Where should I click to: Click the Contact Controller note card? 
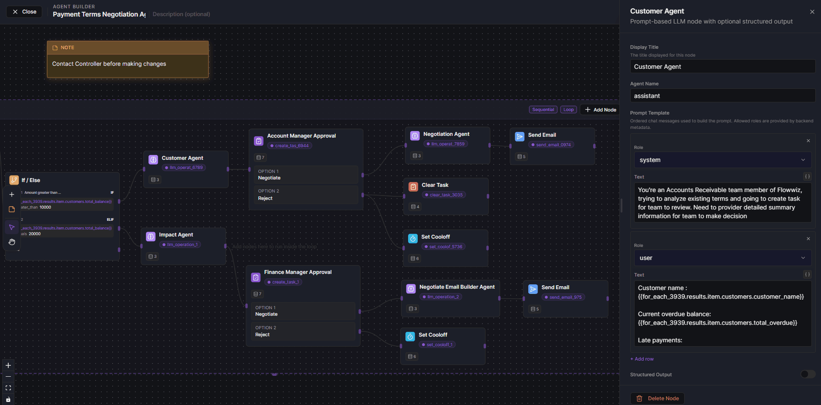click(128, 59)
